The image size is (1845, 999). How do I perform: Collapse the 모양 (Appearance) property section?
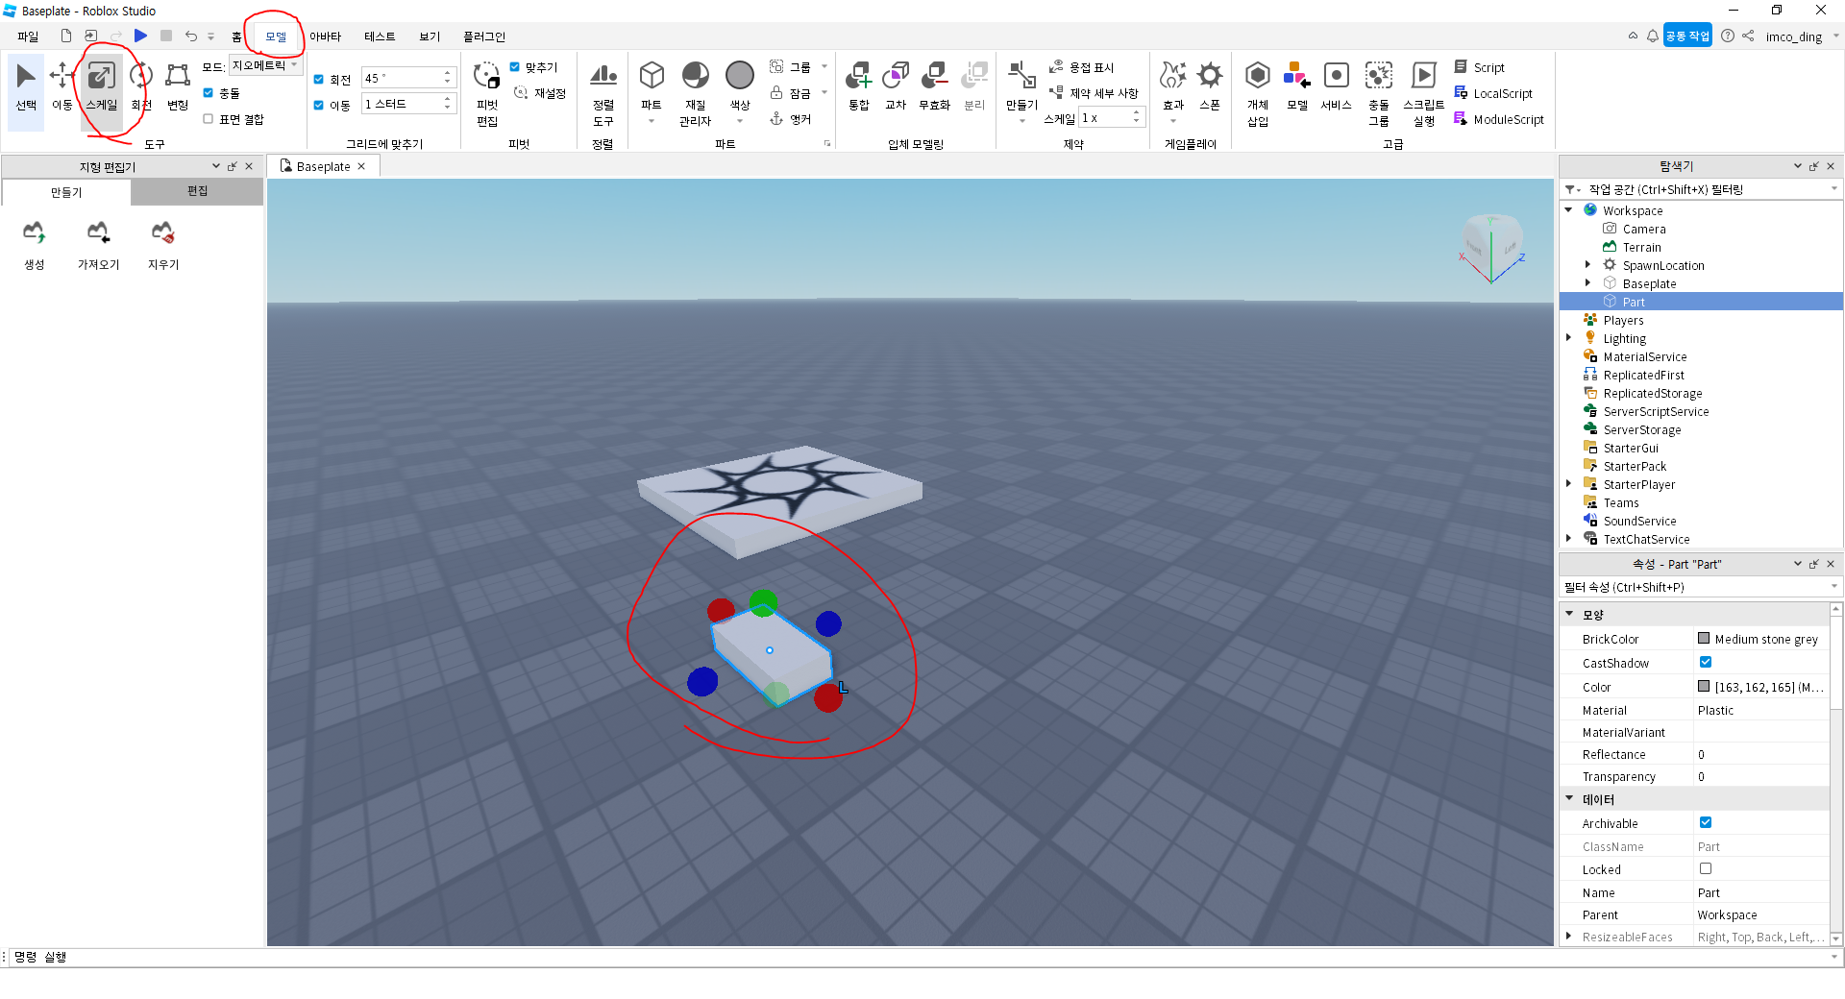click(x=1570, y=614)
